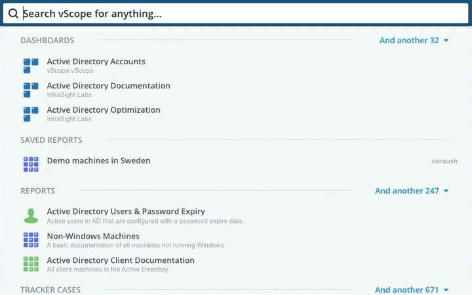Click the vScope vScope author subtitle

coord(70,71)
